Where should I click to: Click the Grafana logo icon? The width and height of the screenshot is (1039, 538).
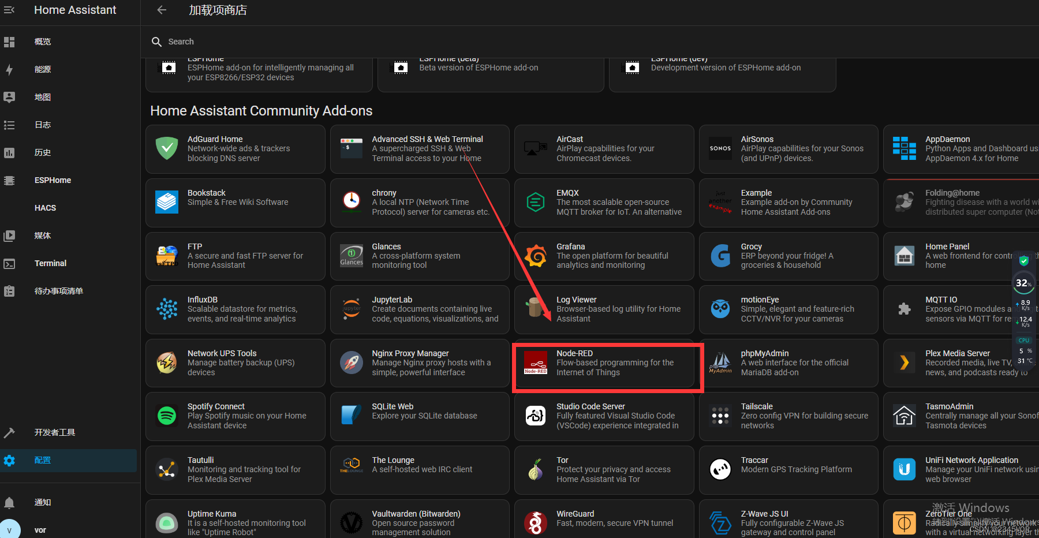(536, 256)
